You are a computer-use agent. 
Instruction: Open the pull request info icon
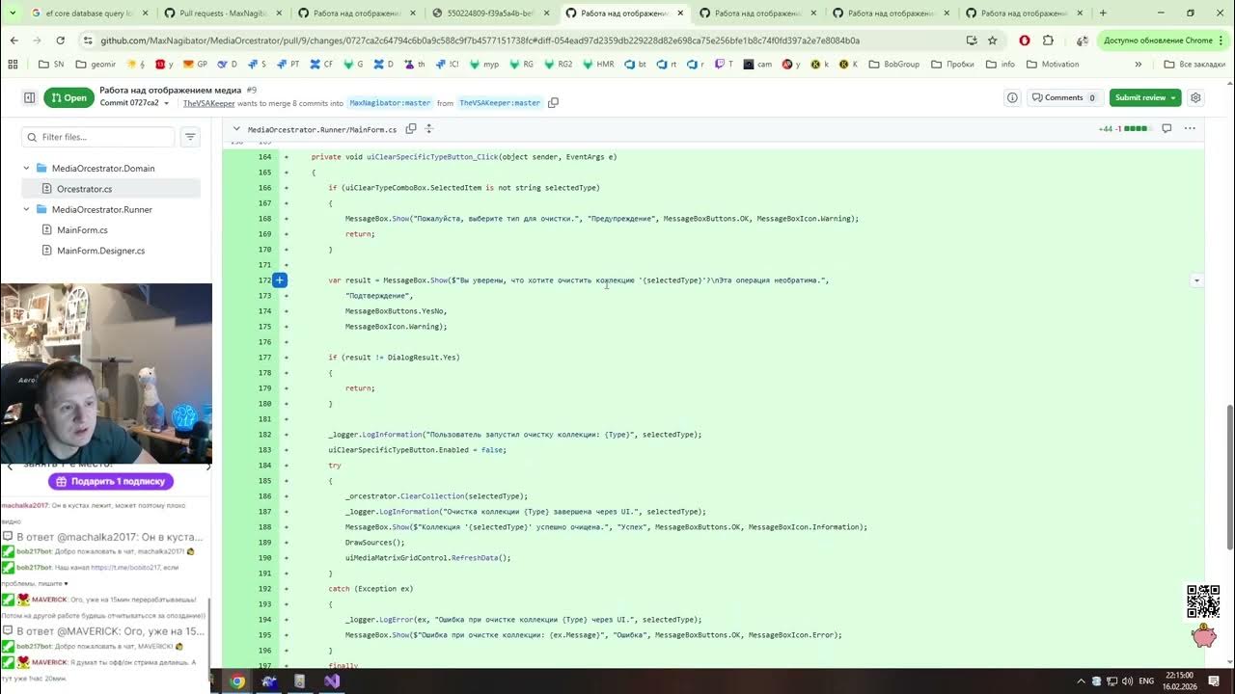(x=1012, y=97)
